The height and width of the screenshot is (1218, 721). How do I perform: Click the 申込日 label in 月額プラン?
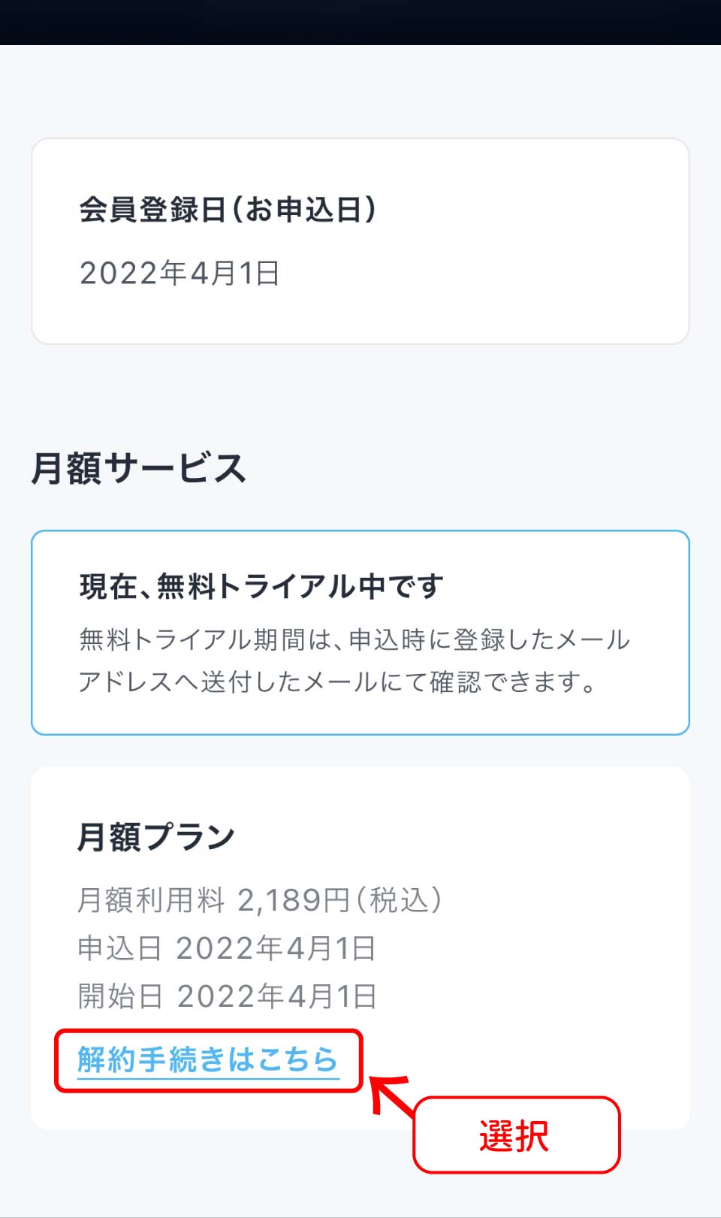tap(120, 948)
